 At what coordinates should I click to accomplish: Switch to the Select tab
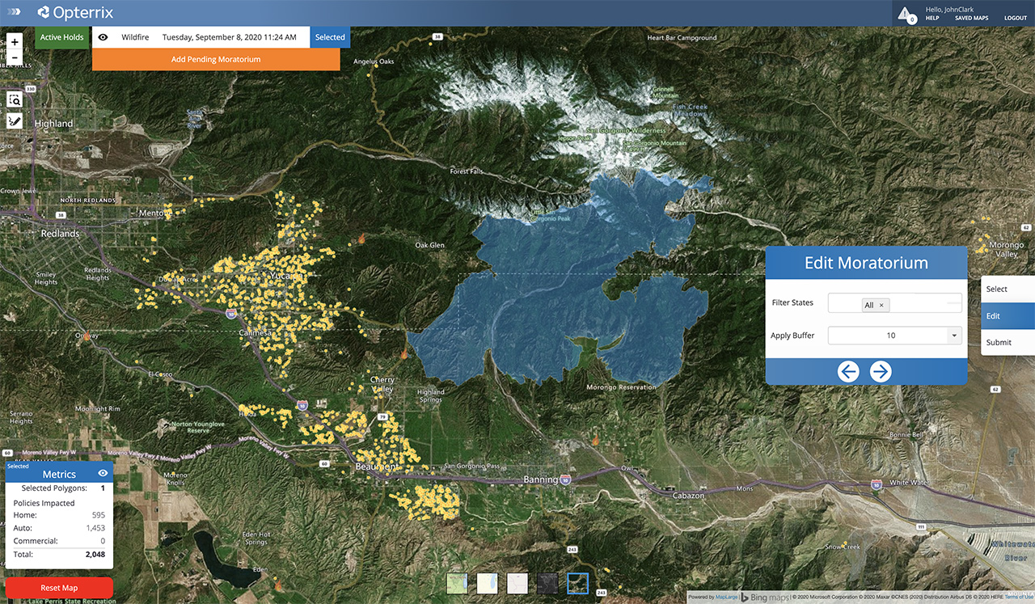coord(1008,289)
